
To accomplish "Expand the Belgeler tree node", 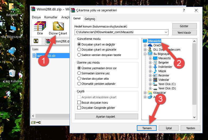I will pyautogui.click(x=150, y=62).
